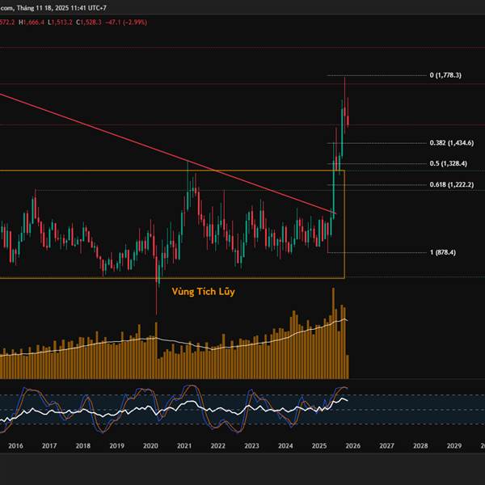Click the 2026 label on time axis
Screen dimensions: 485x485
click(x=353, y=445)
